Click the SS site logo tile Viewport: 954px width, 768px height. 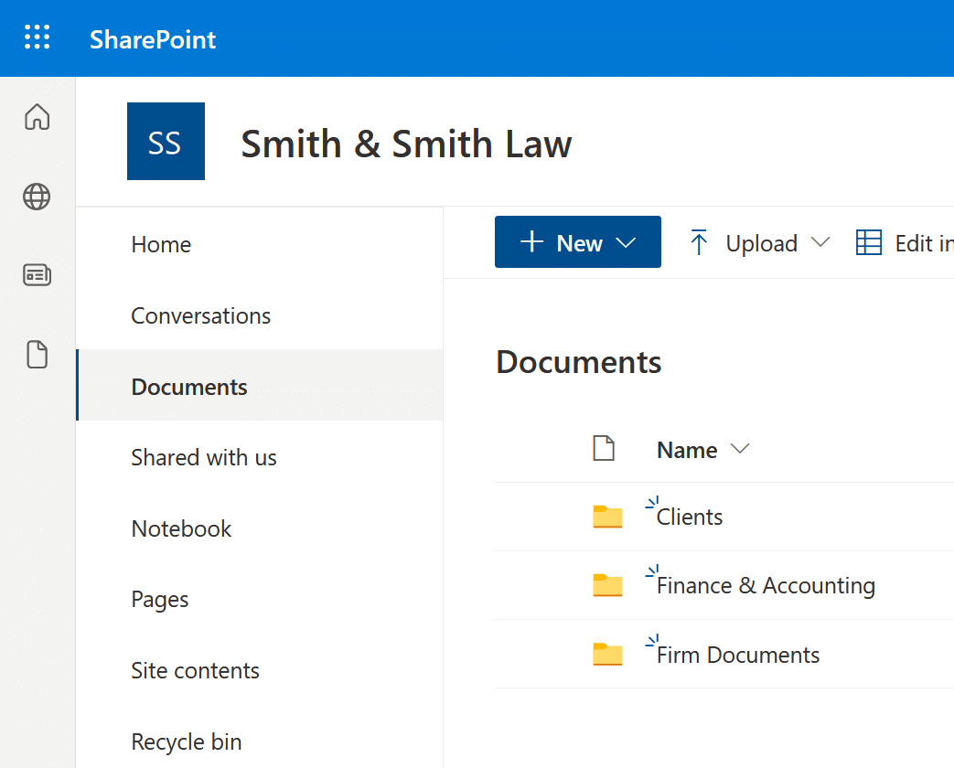click(166, 141)
